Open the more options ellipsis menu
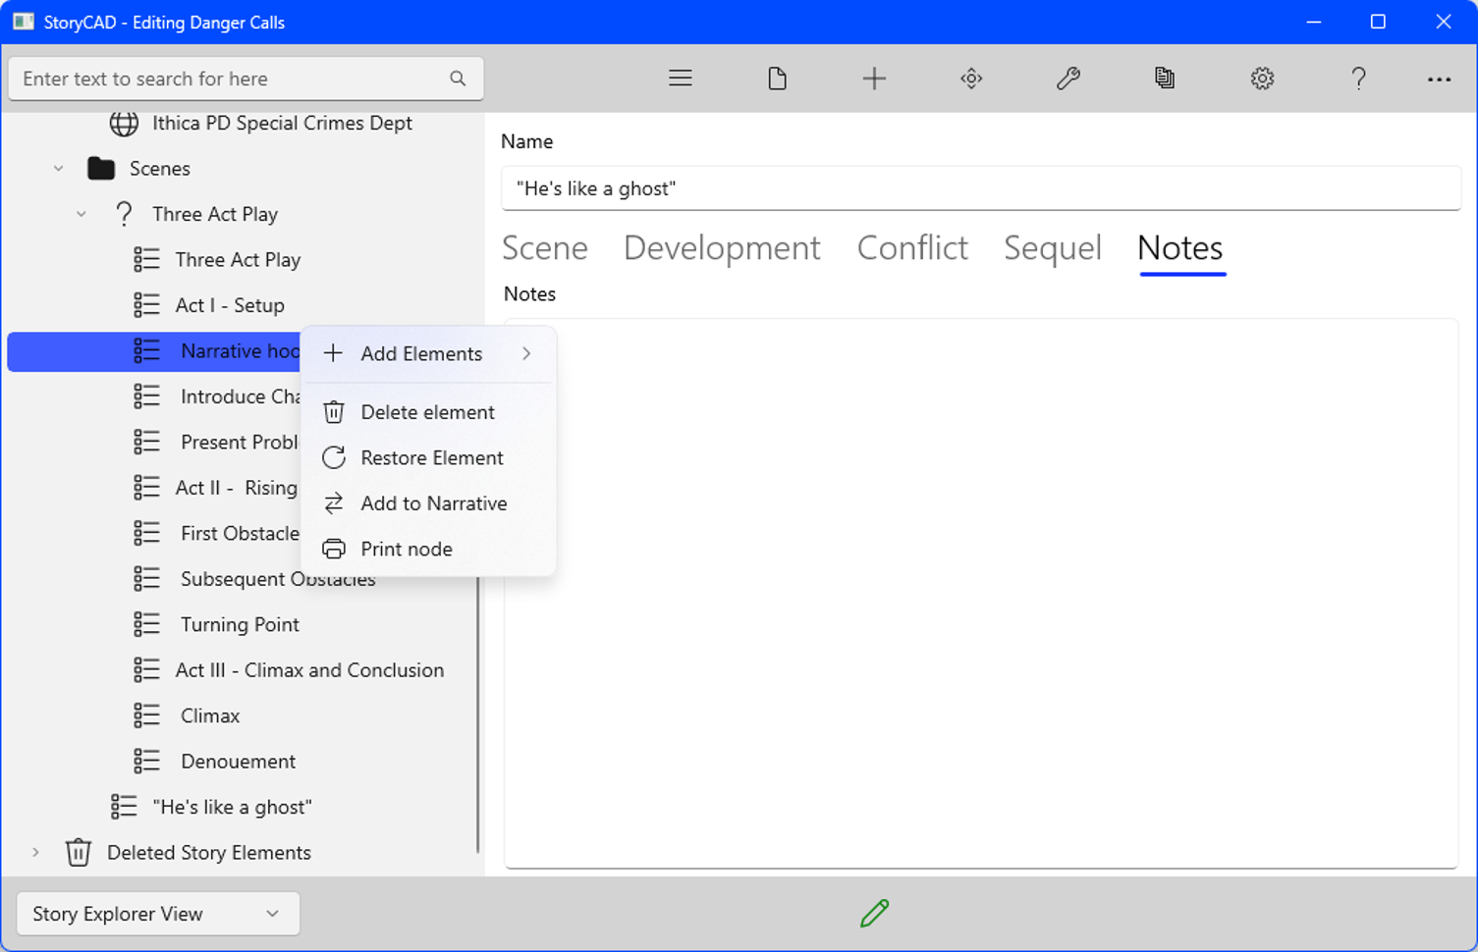The height and width of the screenshot is (952, 1478). (x=1439, y=79)
